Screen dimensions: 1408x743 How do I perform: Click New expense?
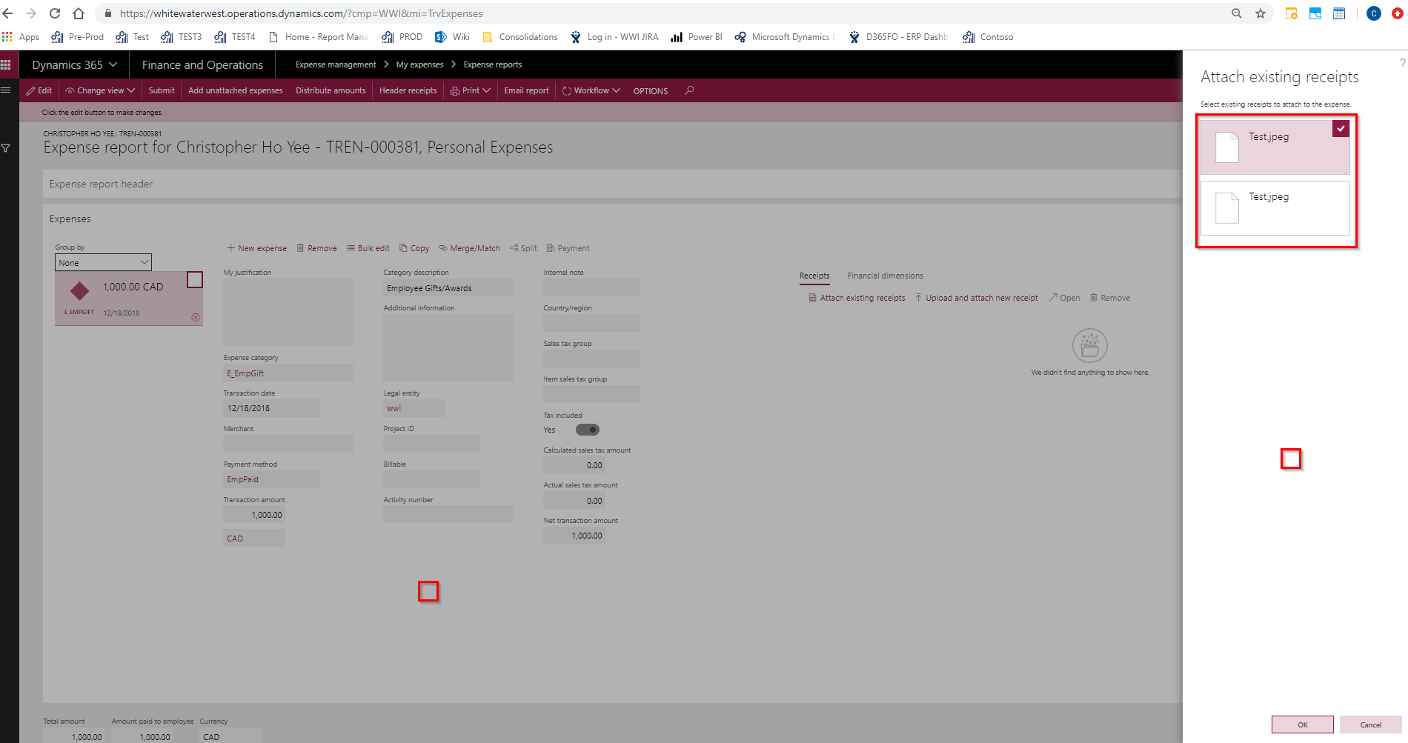256,248
